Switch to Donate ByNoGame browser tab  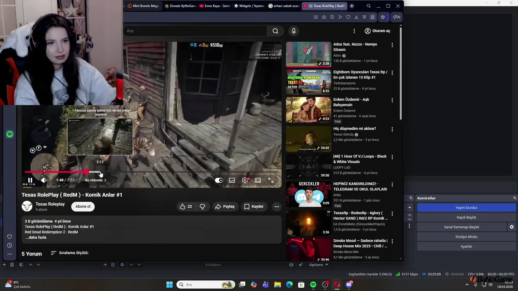[180, 6]
